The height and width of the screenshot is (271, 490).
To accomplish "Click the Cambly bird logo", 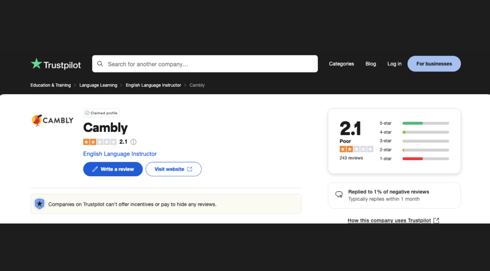I will (x=37, y=120).
